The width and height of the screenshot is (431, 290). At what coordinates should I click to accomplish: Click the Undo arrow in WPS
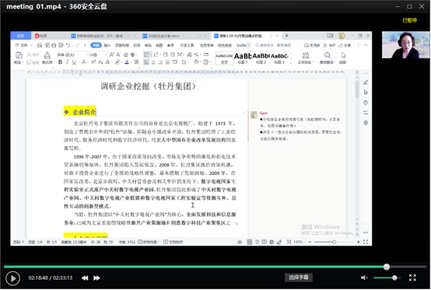tap(68, 45)
